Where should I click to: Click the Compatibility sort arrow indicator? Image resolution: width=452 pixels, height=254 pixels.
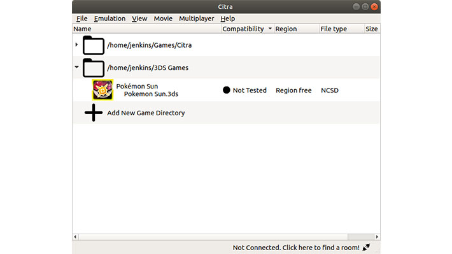tap(270, 29)
